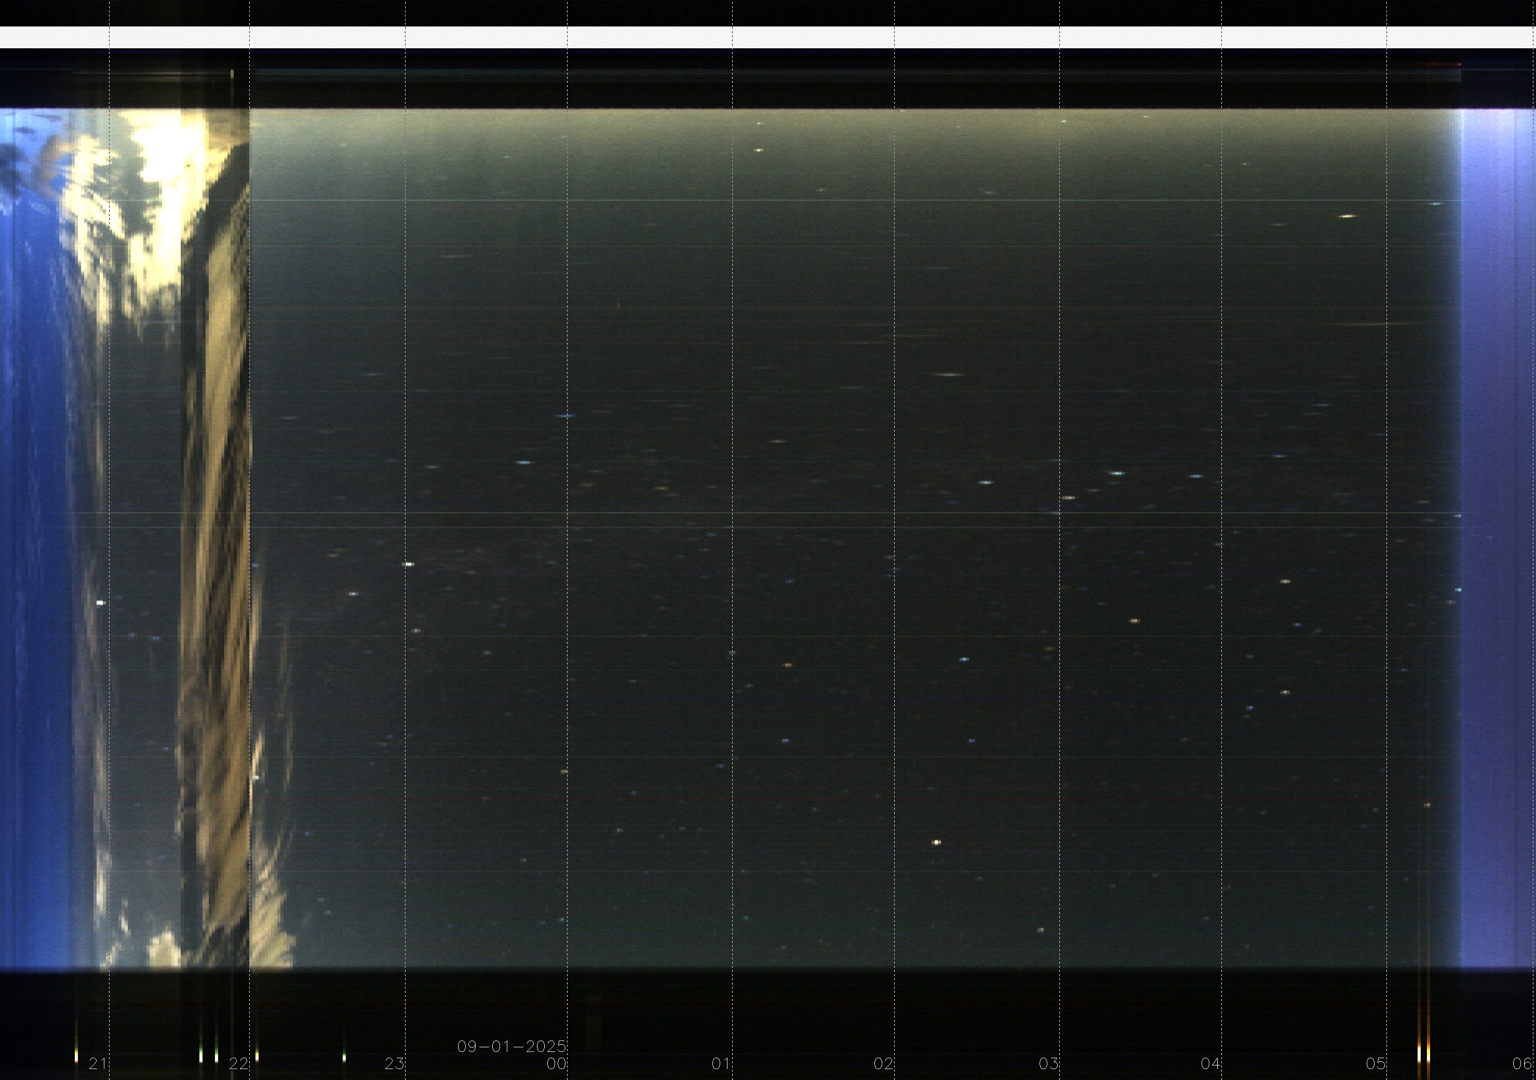The height and width of the screenshot is (1080, 1536).
Task: Click the 04 hour label
Action: tap(1211, 1064)
